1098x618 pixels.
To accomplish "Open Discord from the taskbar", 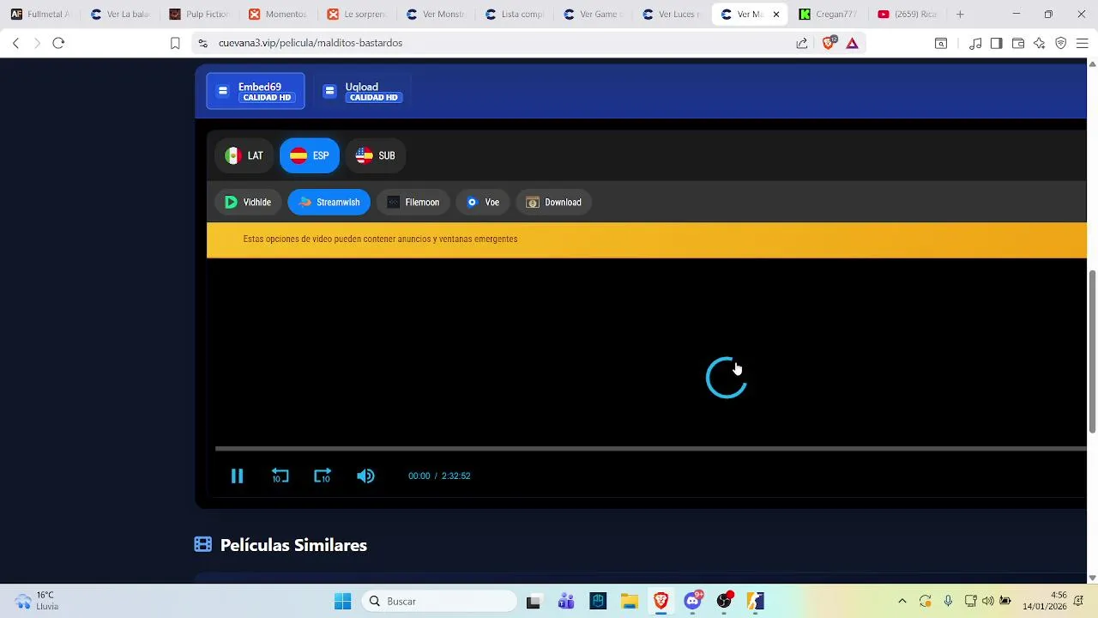I will pos(693,601).
